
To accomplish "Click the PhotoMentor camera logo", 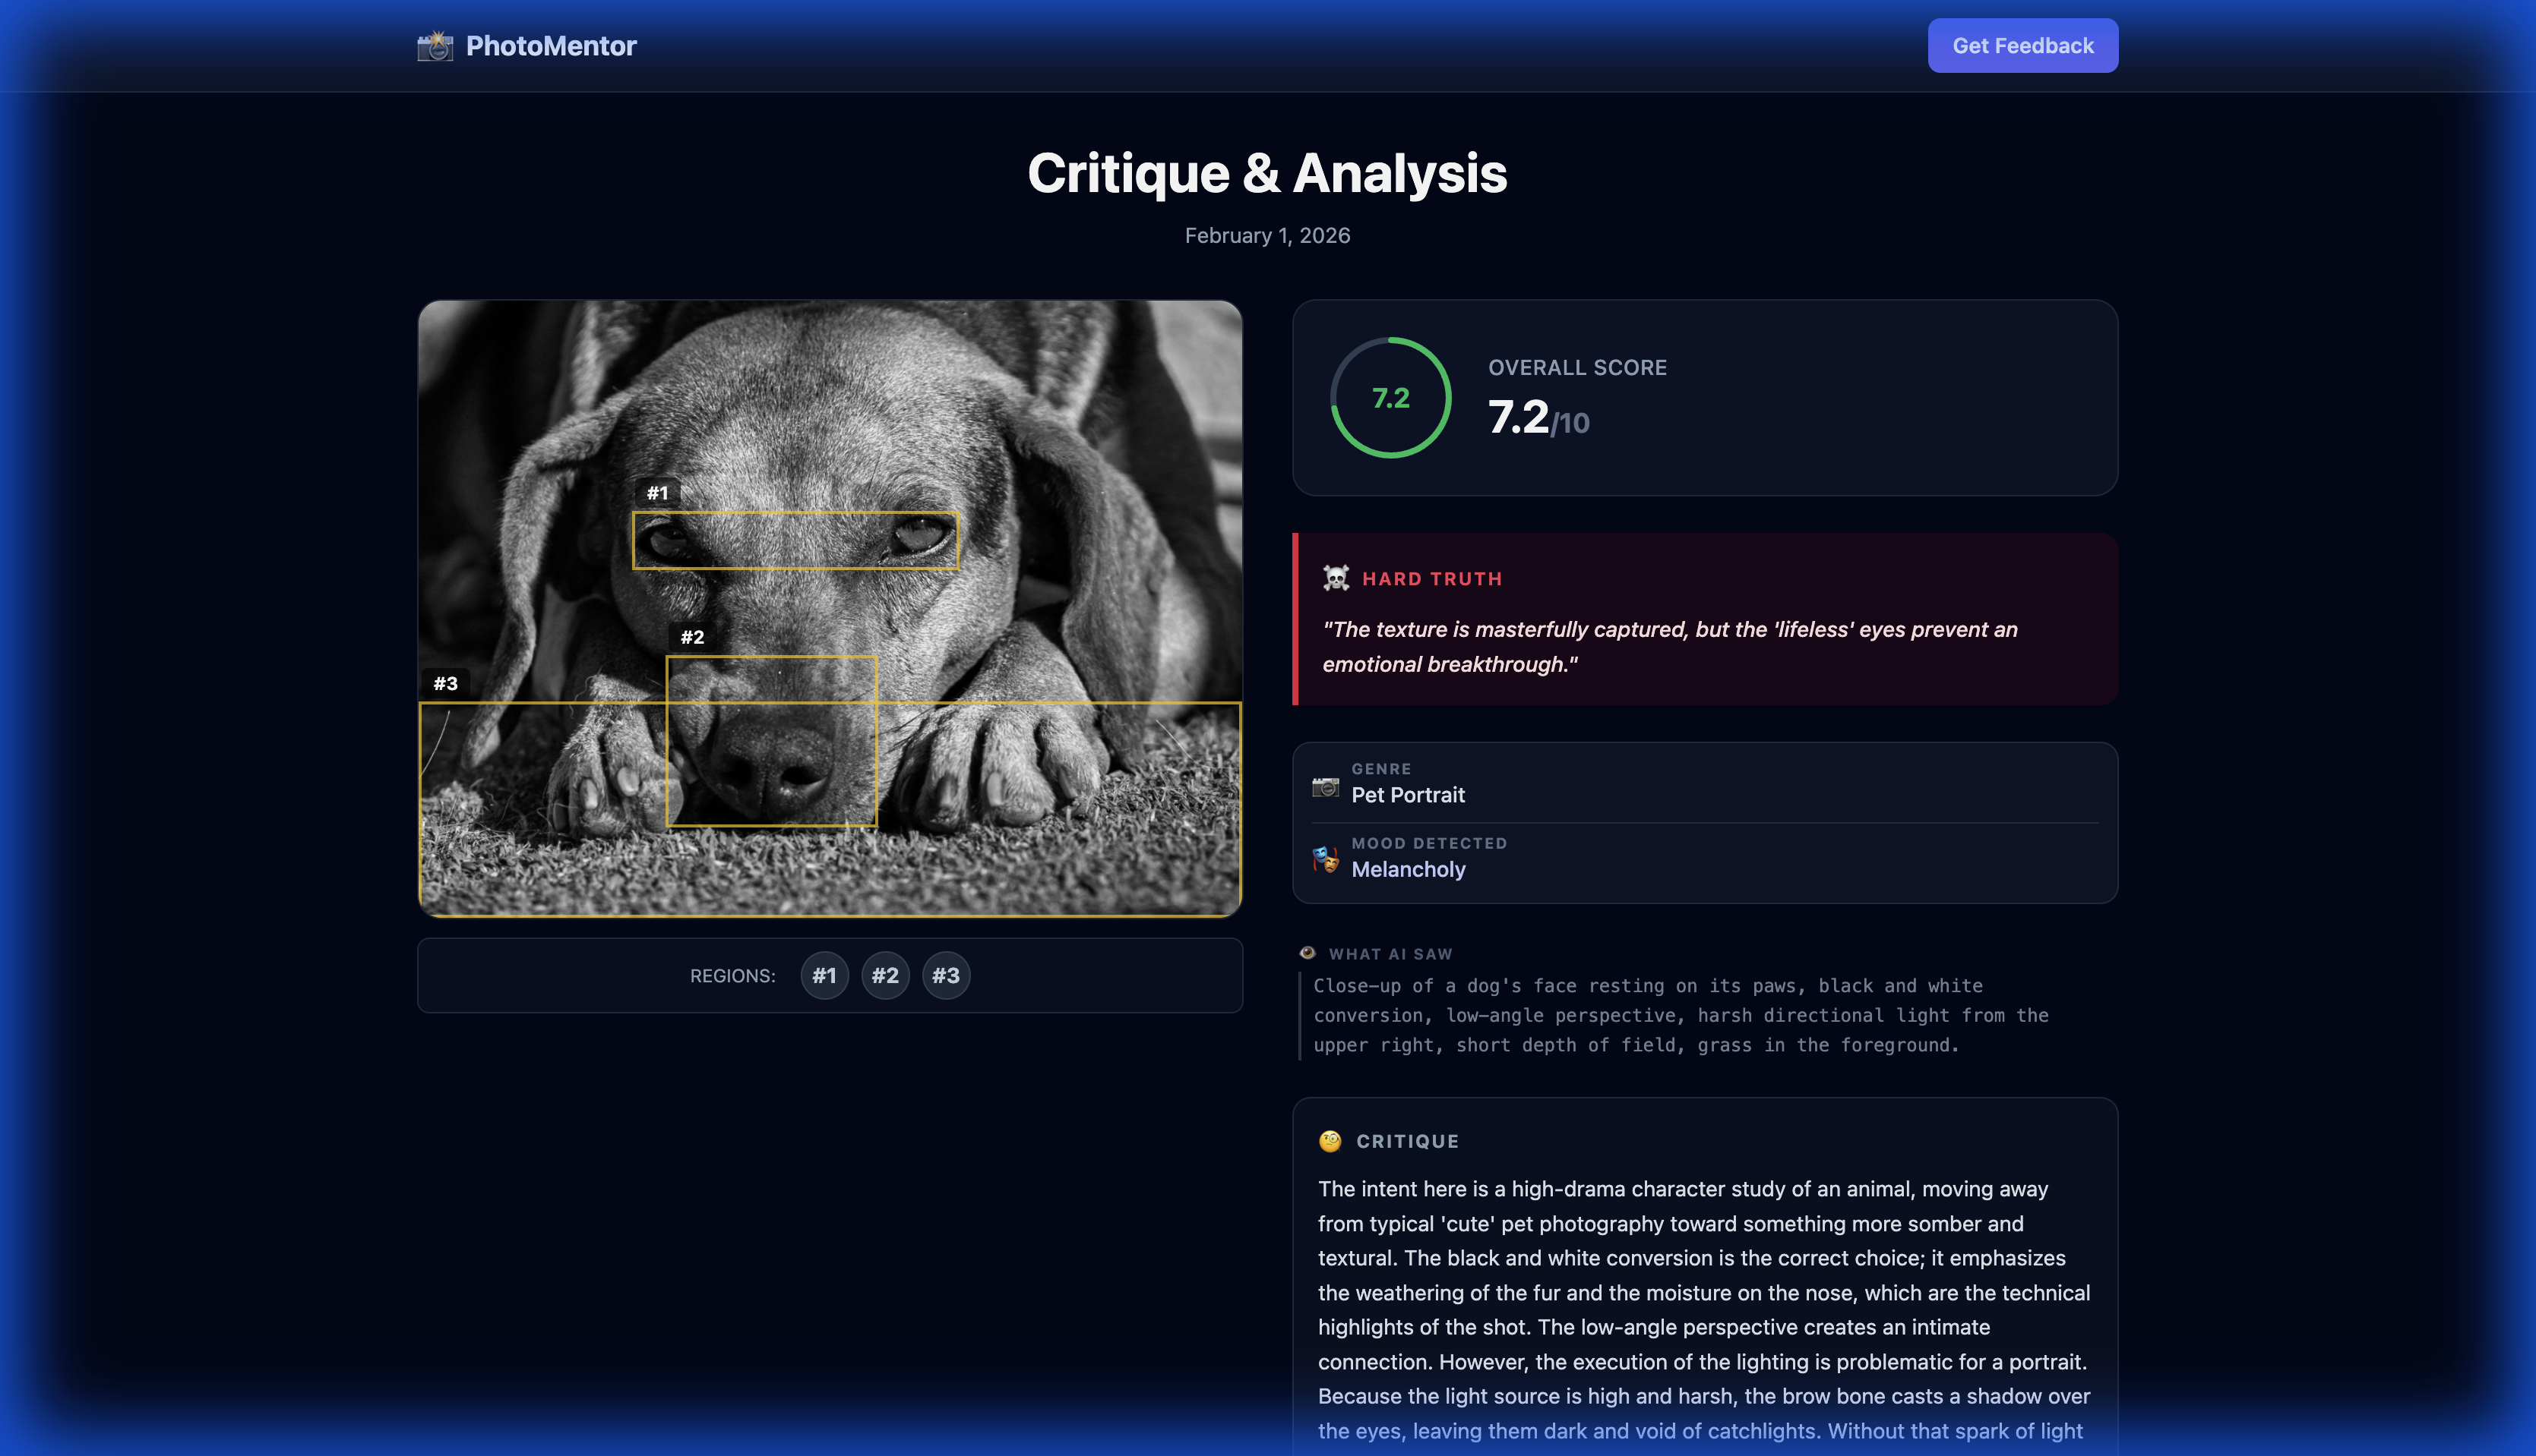I will 435,45.
